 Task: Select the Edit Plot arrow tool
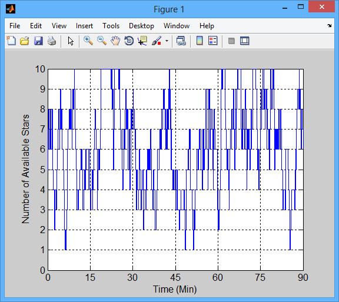pos(71,41)
